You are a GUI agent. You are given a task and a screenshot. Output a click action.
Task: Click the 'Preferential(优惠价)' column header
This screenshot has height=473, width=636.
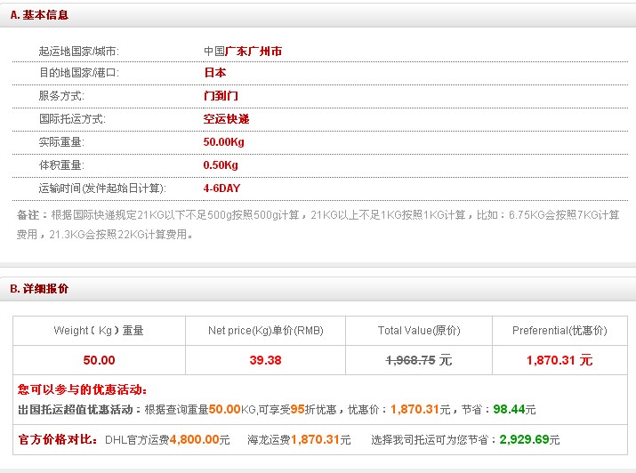560,331
